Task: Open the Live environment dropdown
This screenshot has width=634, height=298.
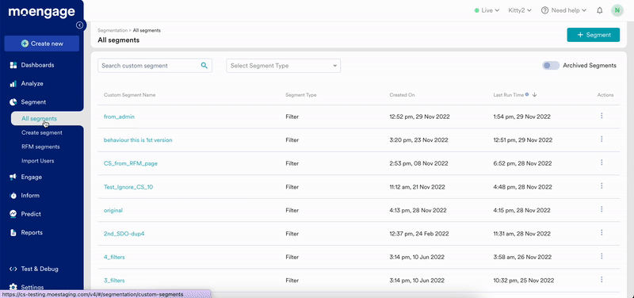Action: [487, 10]
